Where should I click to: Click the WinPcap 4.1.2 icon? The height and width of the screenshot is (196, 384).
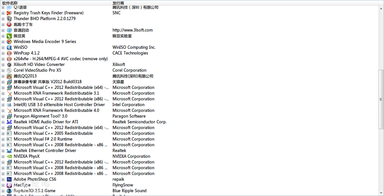click(9, 53)
